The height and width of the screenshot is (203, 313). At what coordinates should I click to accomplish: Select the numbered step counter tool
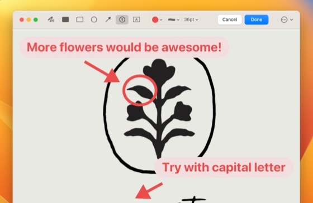122,20
